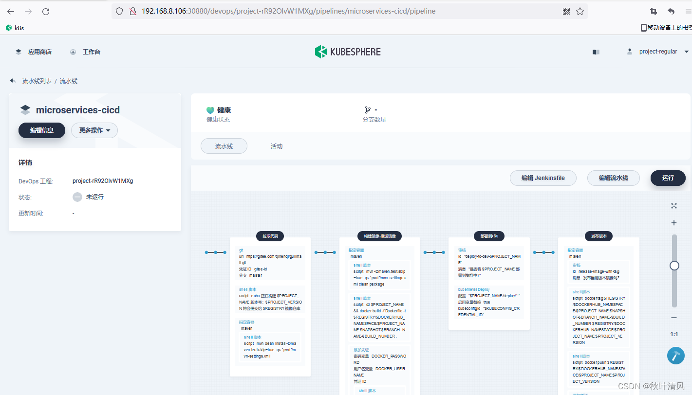The image size is (692, 395).
Task: Zoom out with the minus icon
Action: coord(674,318)
